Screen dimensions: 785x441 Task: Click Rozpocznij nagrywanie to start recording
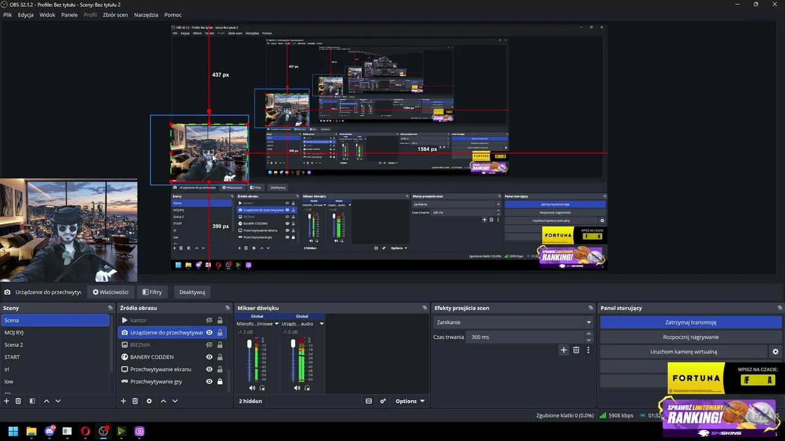click(x=691, y=337)
